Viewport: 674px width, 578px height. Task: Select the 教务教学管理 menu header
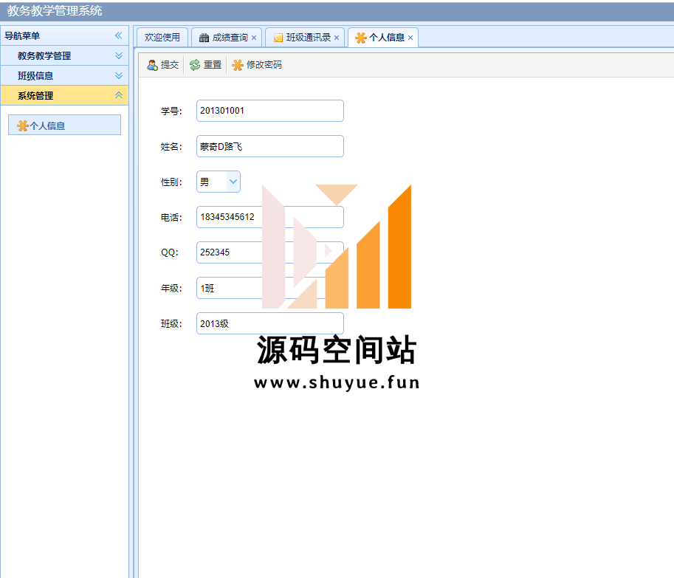[64, 55]
